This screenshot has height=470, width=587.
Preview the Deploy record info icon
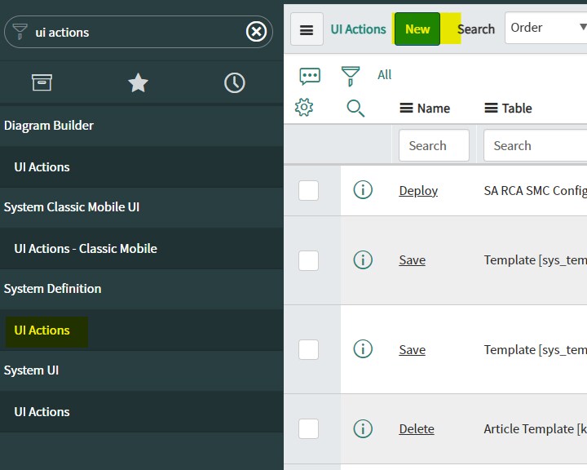[363, 189]
